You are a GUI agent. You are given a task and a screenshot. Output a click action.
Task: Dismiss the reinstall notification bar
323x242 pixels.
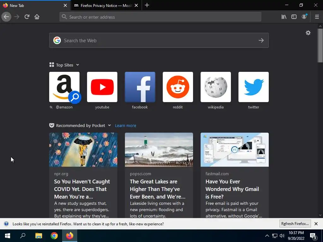[x=316, y=224]
